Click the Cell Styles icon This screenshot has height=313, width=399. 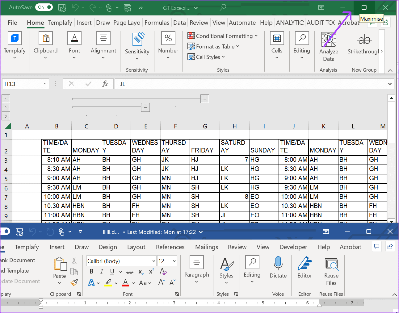(x=191, y=57)
